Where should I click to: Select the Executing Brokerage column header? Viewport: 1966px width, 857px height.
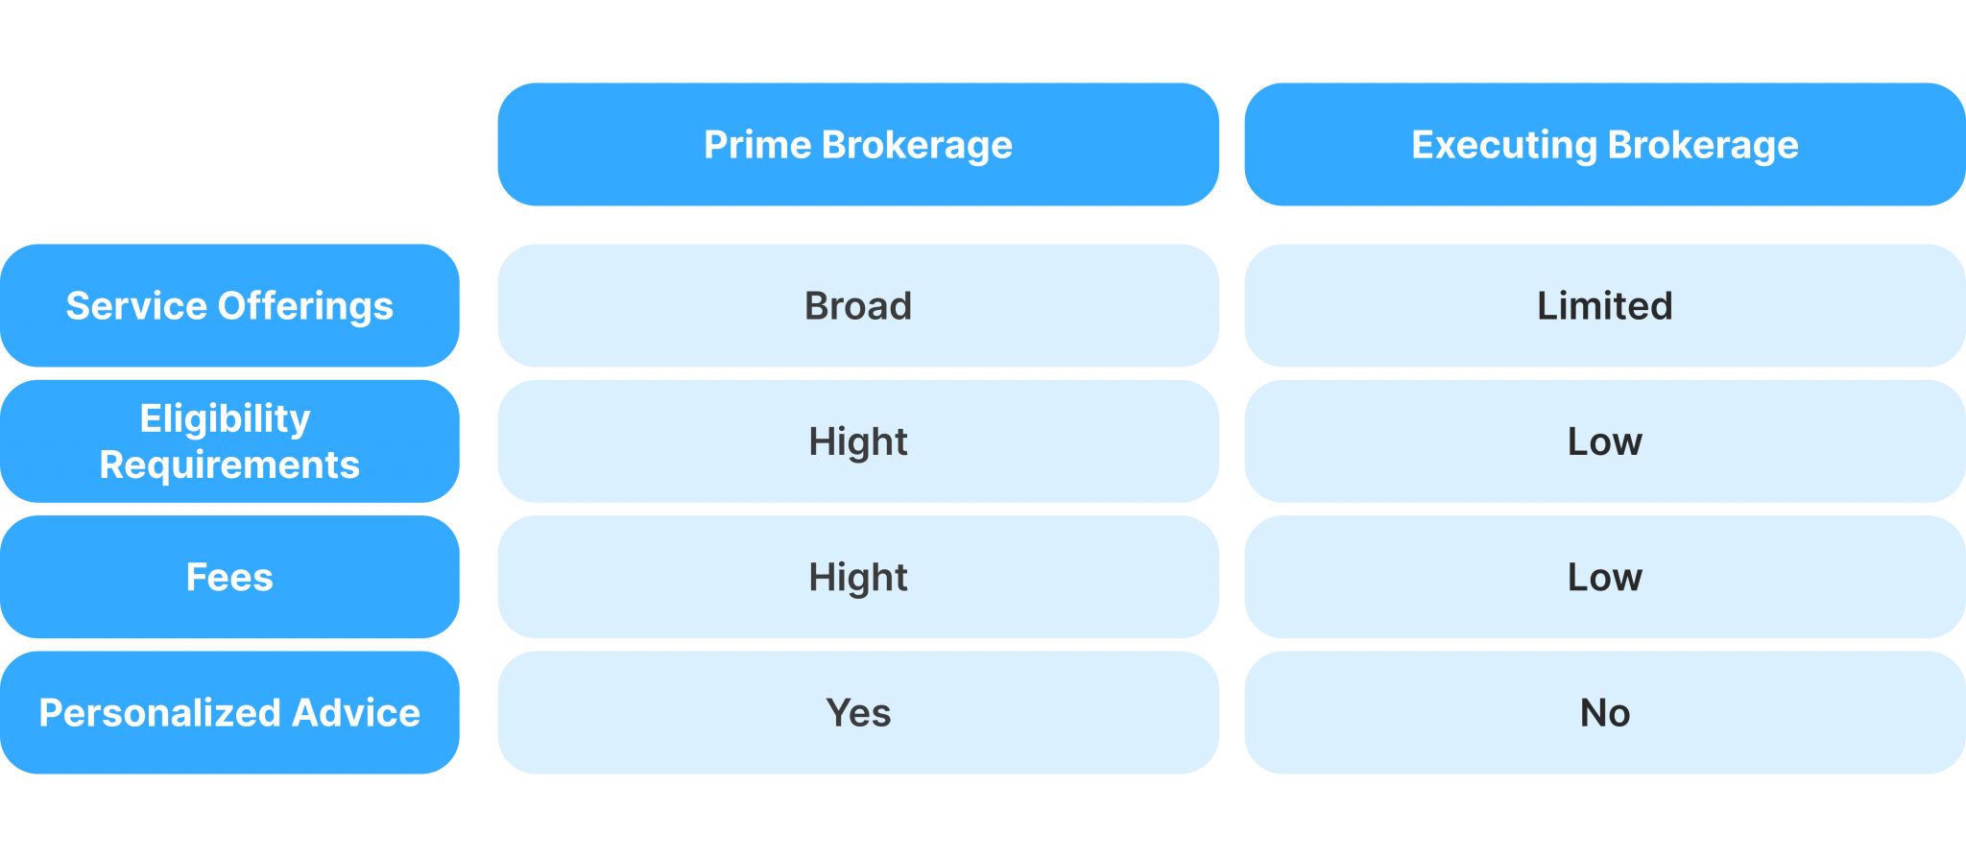click(x=1605, y=144)
